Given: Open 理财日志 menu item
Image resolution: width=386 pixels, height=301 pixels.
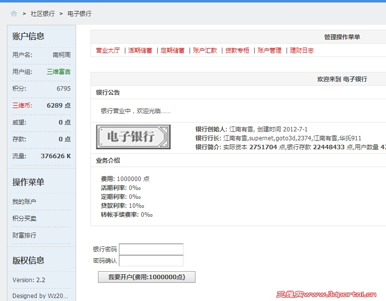Looking at the screenshot, I should click(302, 50).
